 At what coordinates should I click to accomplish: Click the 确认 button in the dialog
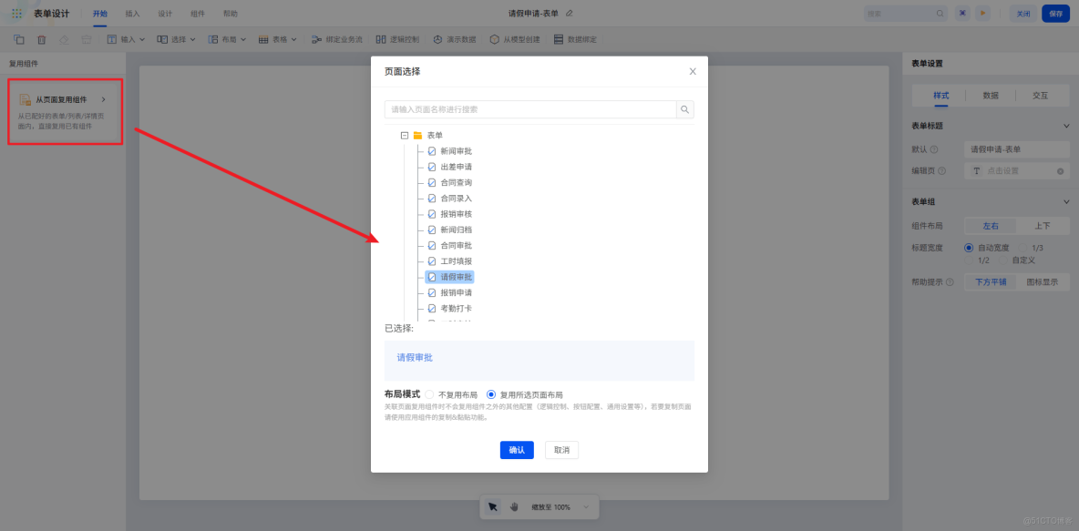click(517, 449)
